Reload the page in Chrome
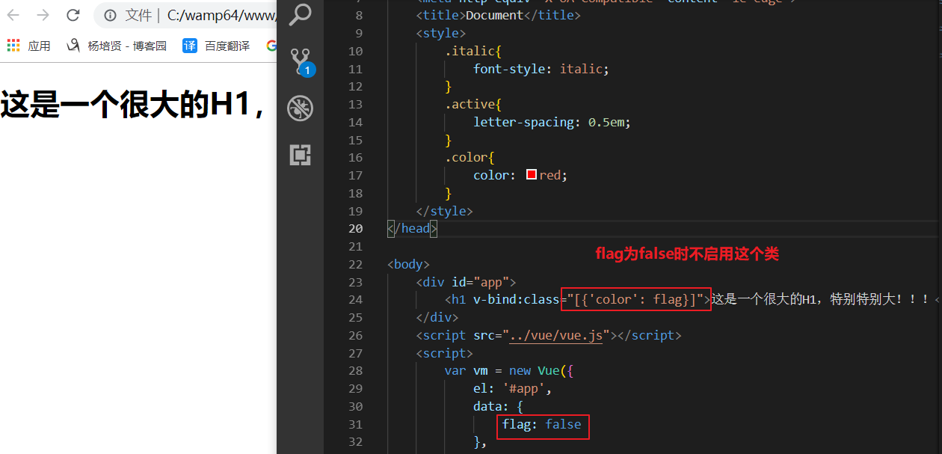The height and width of the screenshot is (454, 942). 73,15
